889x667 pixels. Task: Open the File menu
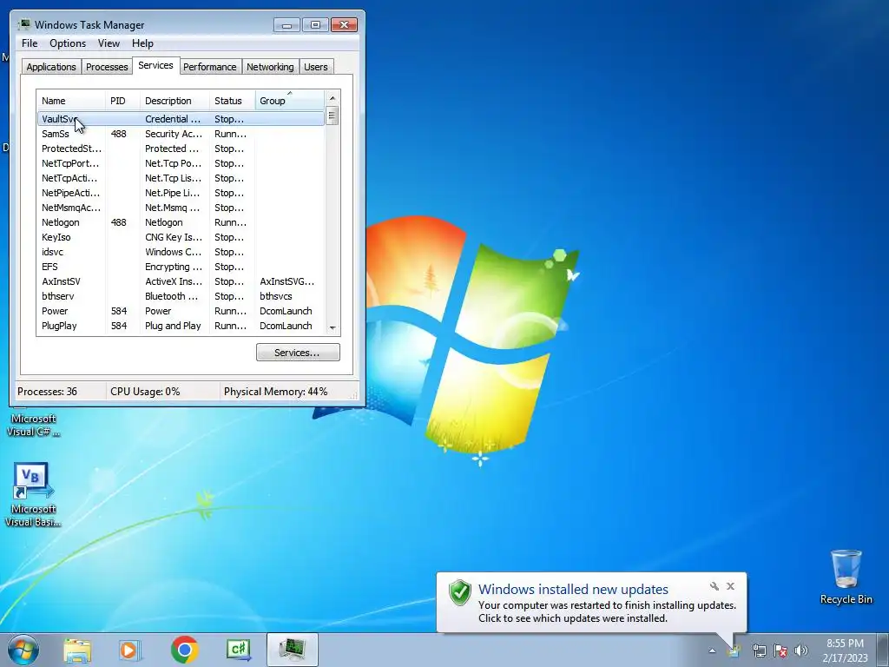30,43
